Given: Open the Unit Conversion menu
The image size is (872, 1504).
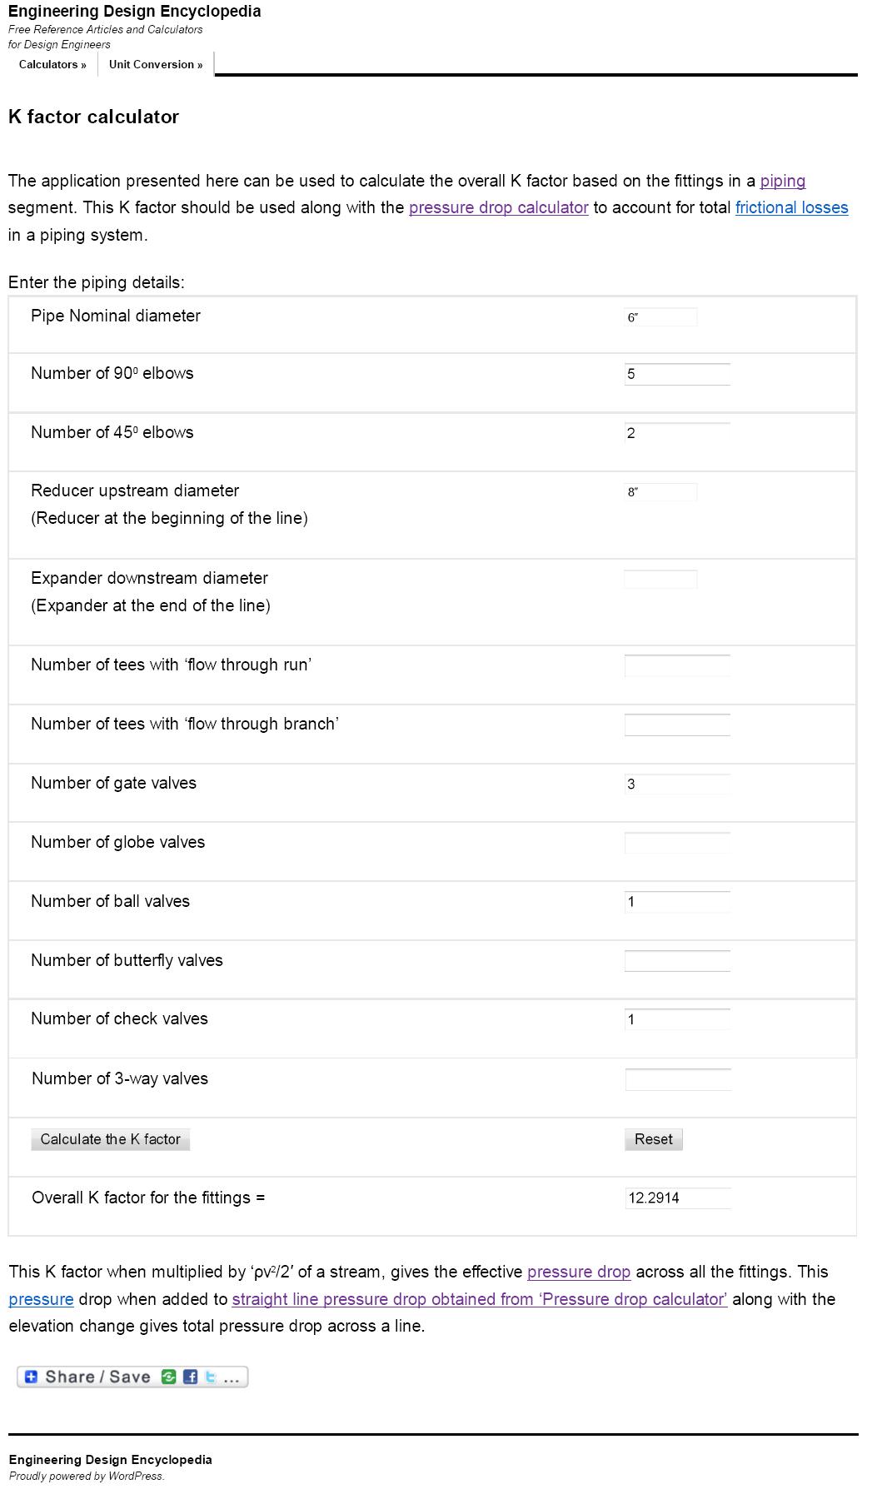Looking at the screenshot, I should 156,65.
